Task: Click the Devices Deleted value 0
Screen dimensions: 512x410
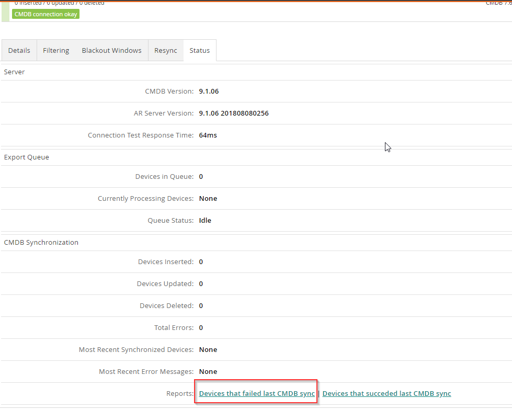Action: point(201,305)
